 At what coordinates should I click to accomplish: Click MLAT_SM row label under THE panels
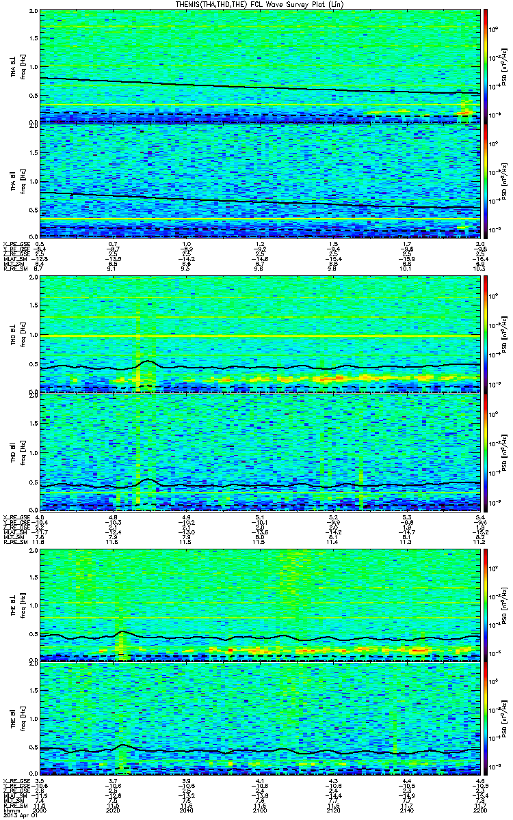15,797
